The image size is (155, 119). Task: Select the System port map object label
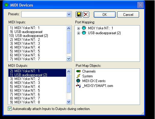[x=87, y=76]
